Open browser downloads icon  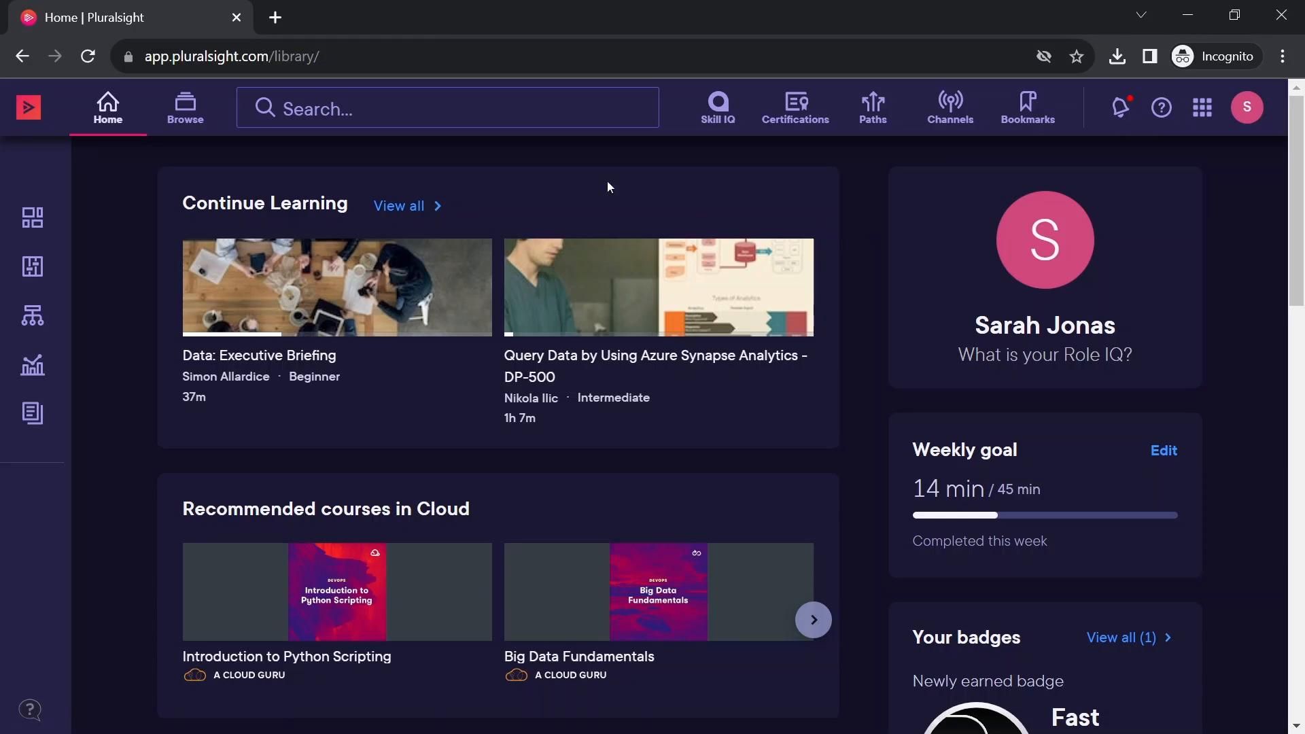1117,56
